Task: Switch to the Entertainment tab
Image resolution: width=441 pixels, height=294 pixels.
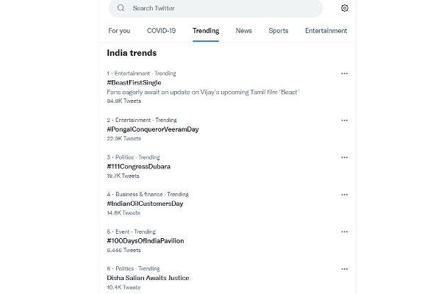Action: coord(326,31)
